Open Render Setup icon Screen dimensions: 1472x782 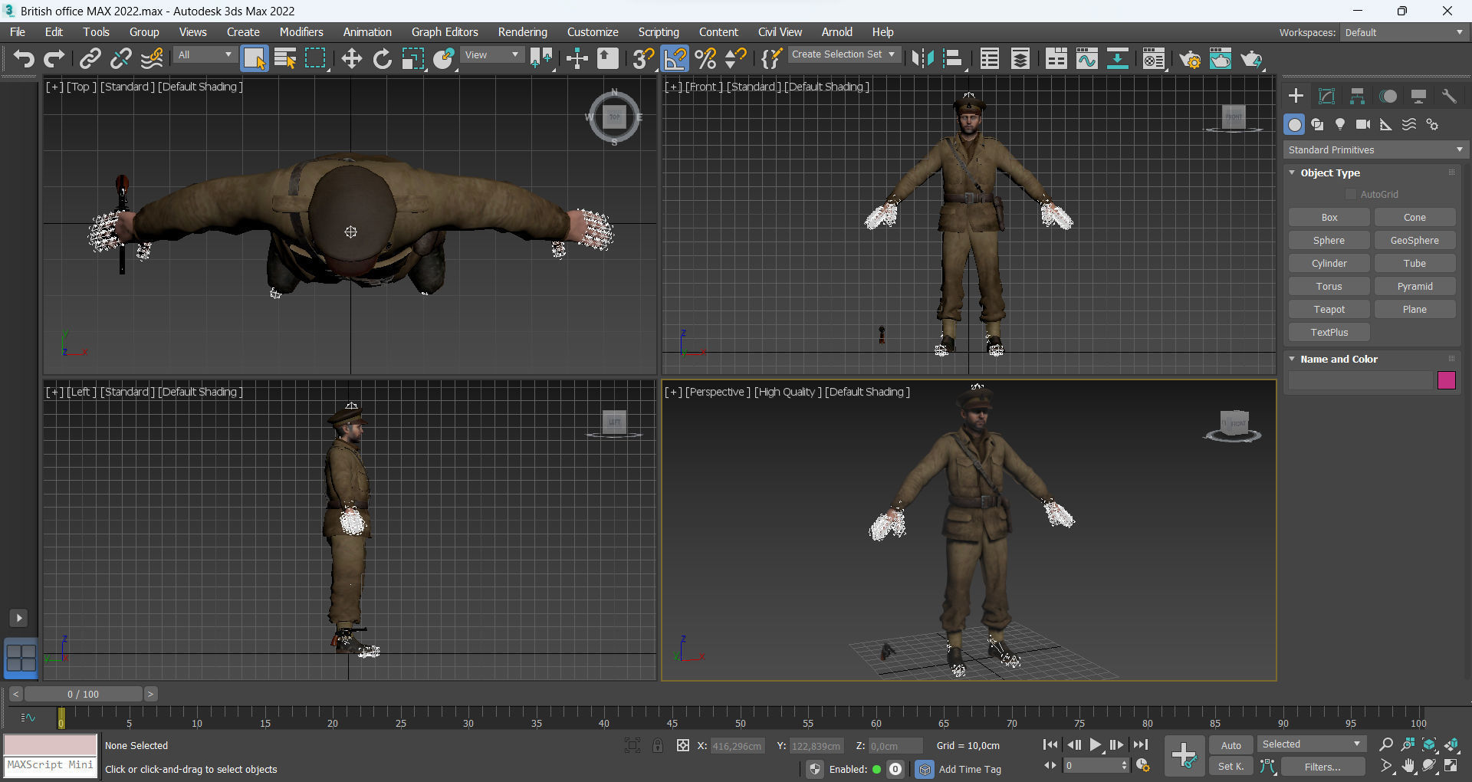click(x=1190, y=59)
